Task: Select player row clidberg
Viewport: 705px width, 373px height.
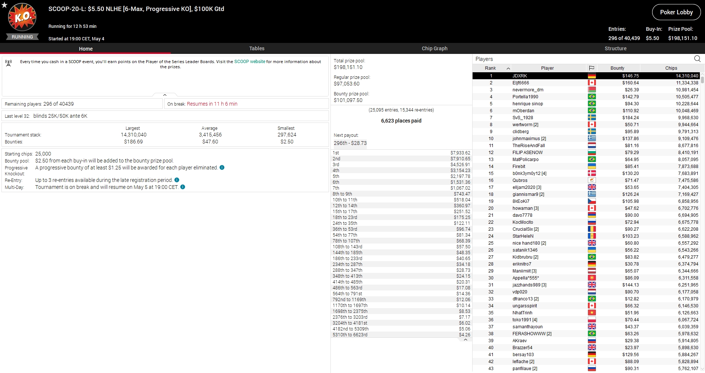Action: pyautogui.click(x=586, y=132)
